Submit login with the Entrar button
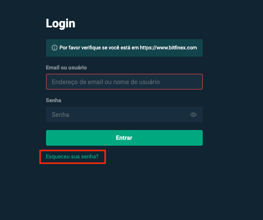This screenshot has width=263, height=220. click(x=124, y=138)
